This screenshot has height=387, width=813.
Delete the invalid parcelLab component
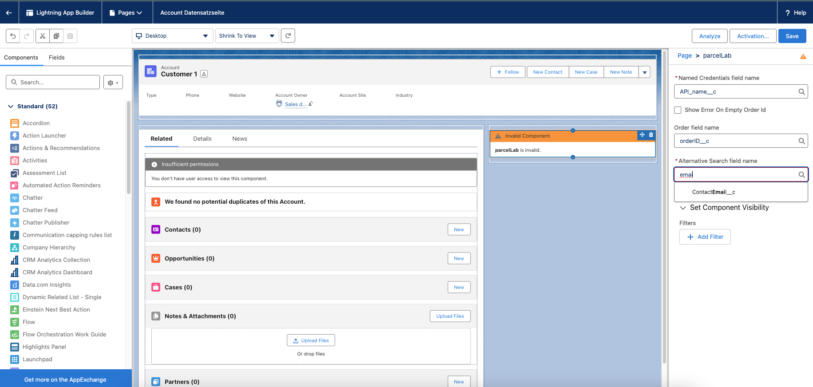pyautogui.click(x=651, y=135)
